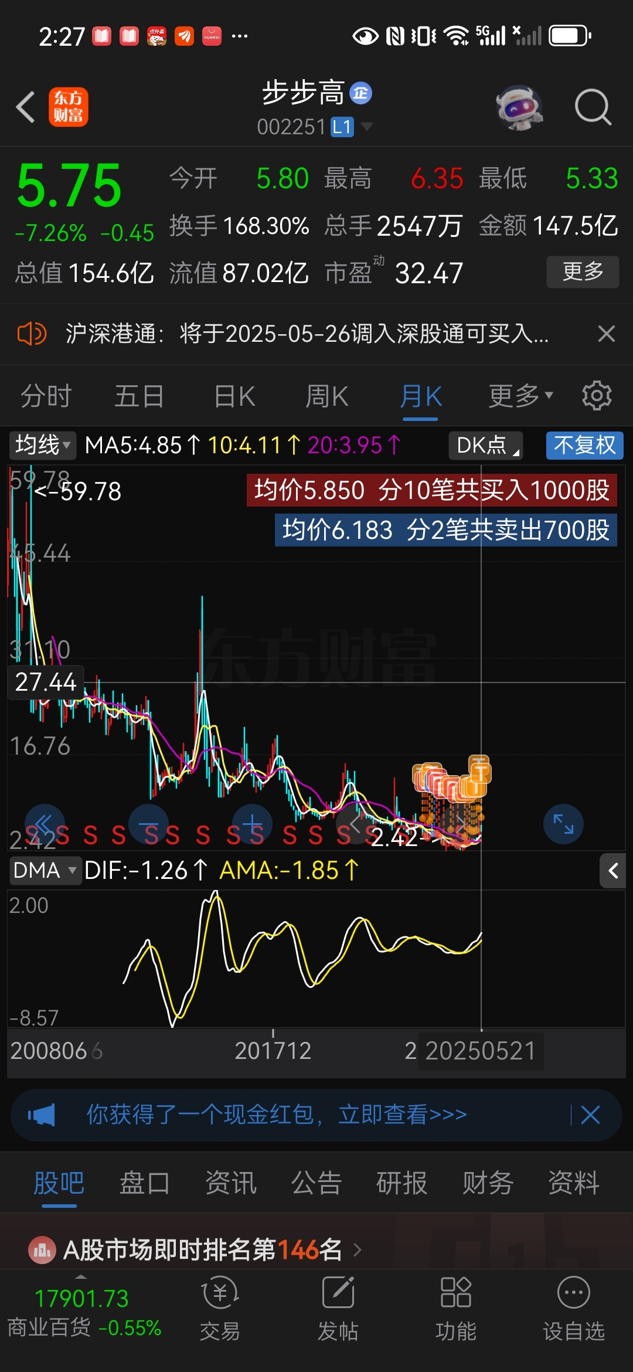The width and height of the screenshot is (633, 1372).
Task: Open 交易 trade button
Action: [220, 1310]
